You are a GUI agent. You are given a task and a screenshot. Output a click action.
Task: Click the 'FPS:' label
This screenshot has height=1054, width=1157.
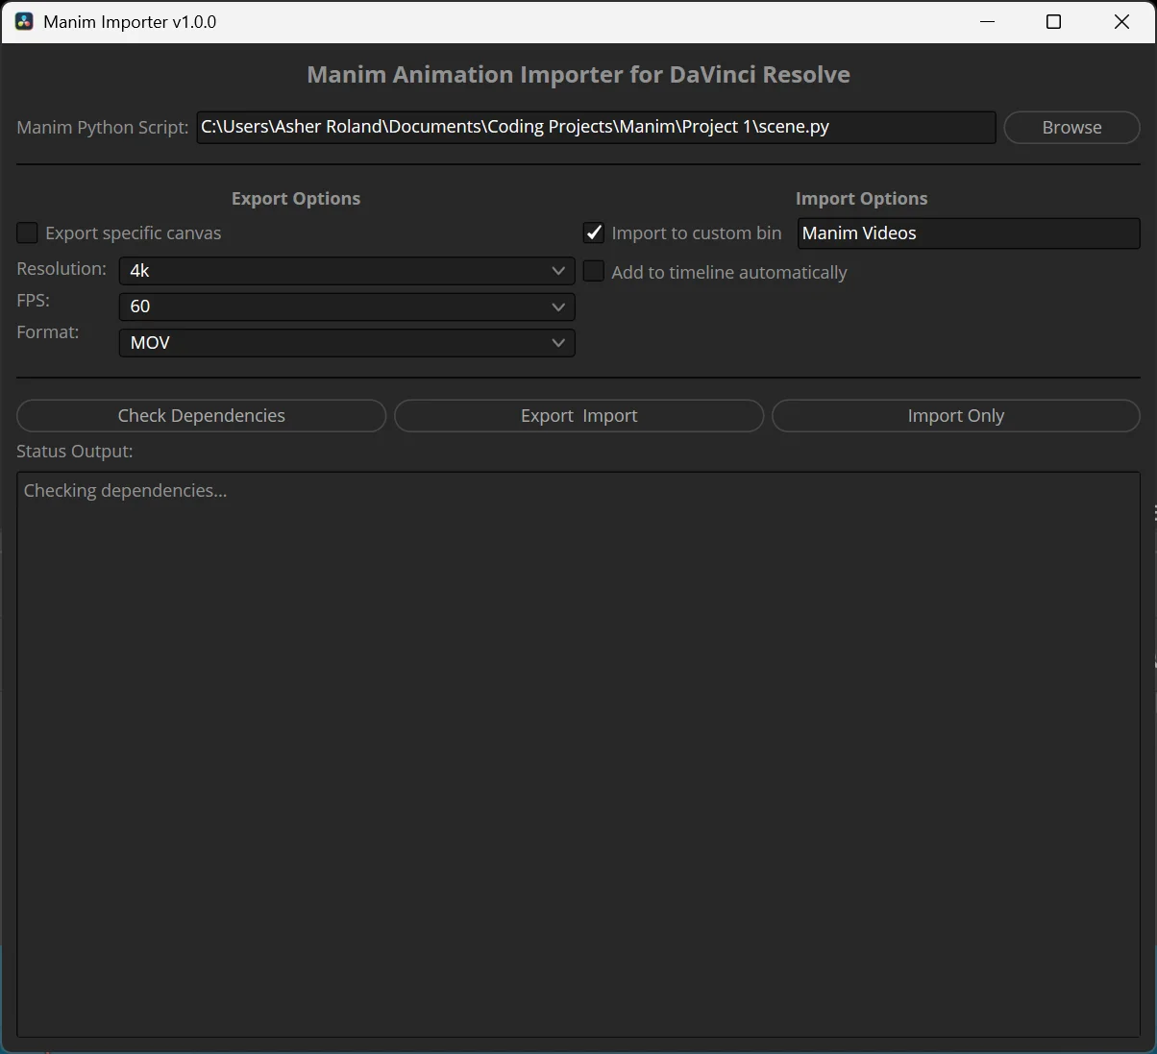click(x=34, y=301)
